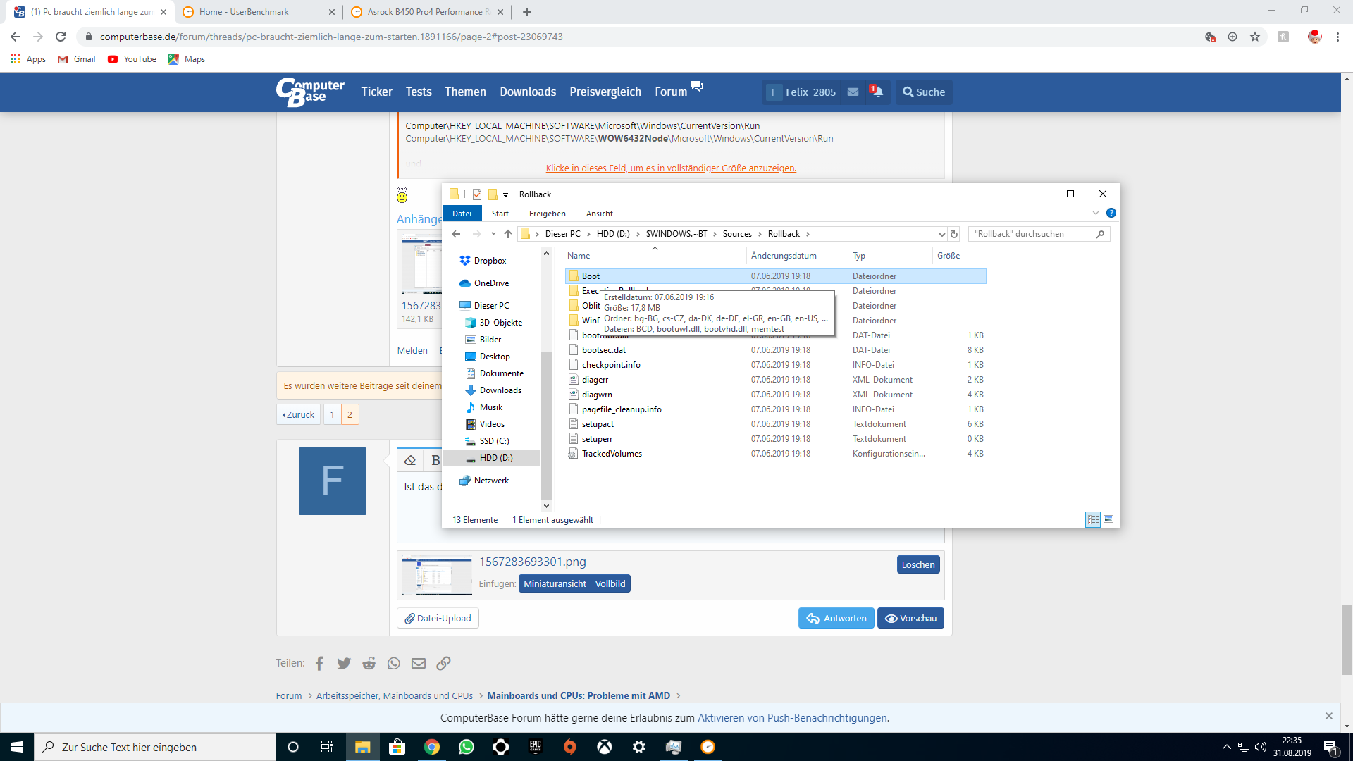
Task: Open the Downloads menu in the site header
Action: 528,92
